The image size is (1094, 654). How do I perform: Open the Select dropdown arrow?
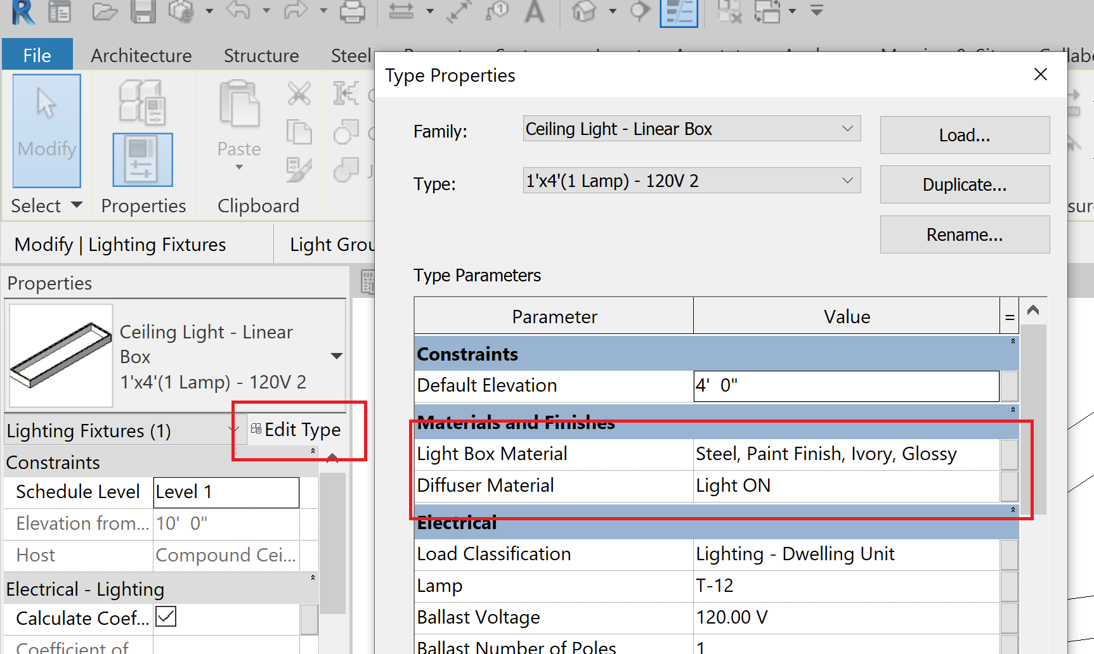(x=75, y=205)
